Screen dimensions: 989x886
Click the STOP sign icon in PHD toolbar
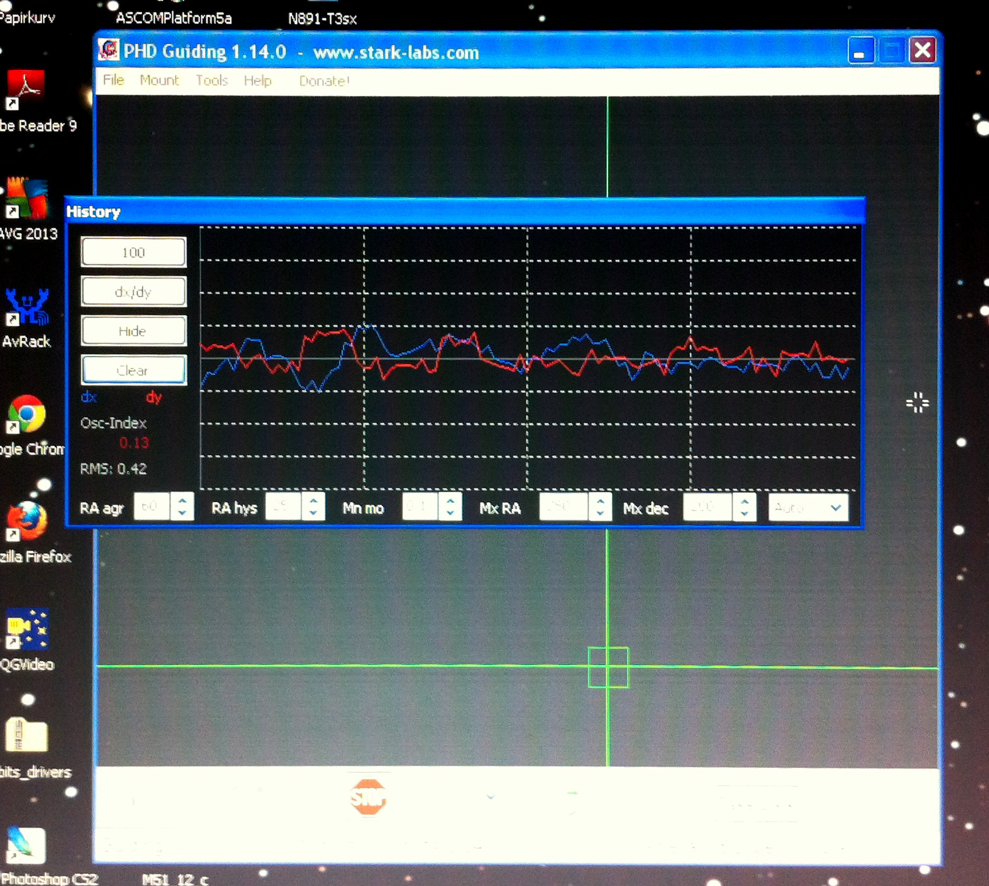pyautogui.click(x=368, y=797)
